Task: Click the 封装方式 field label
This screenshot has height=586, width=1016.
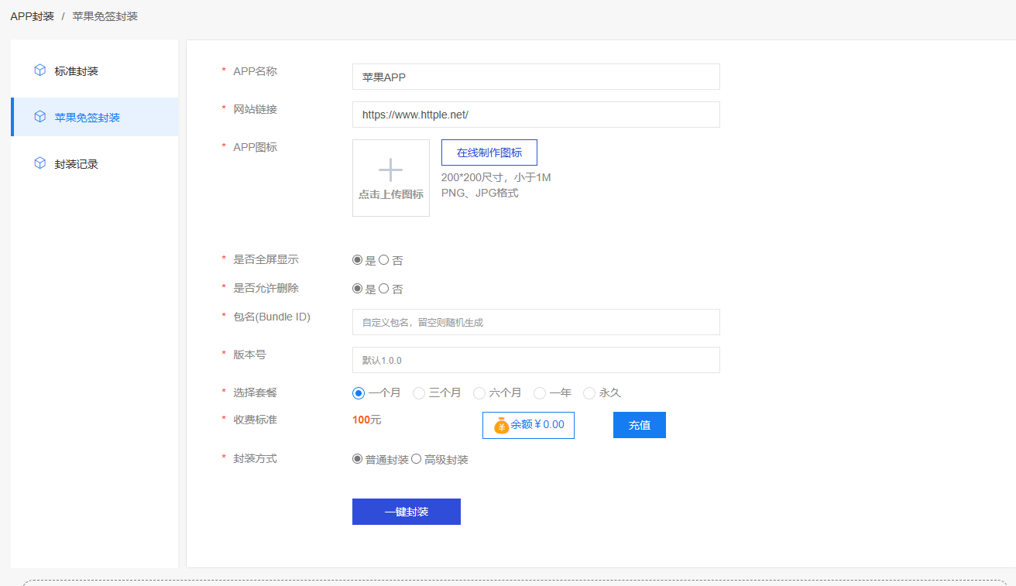Action: pos(256,458)
